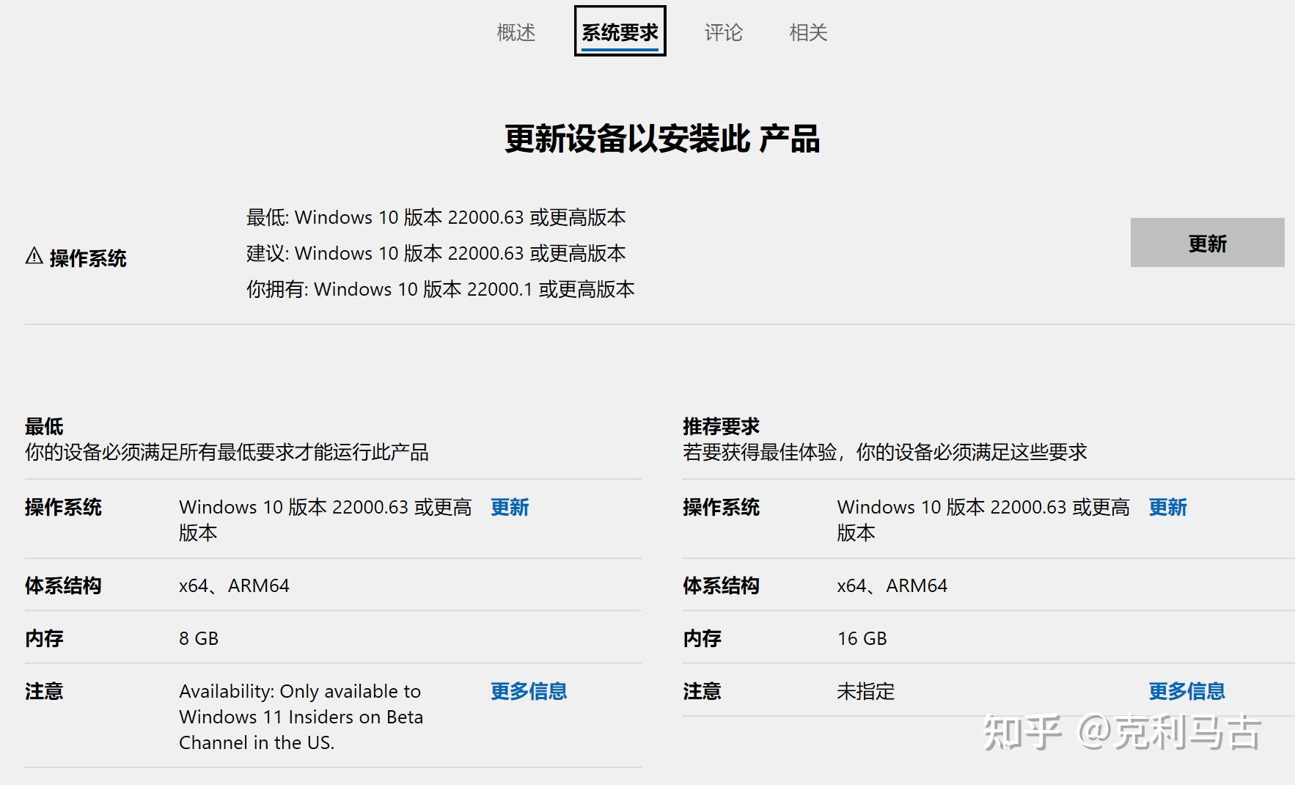Click 内存 label in the 推荐要求 column
This screenshot has height=785, width=1295.
coord(702,638)
